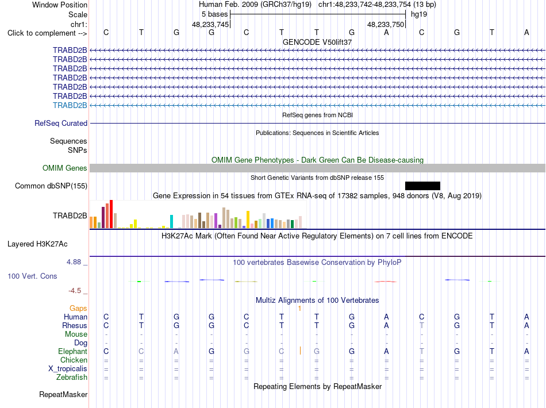Click the 48,233,745 coordinate marker

210,24
